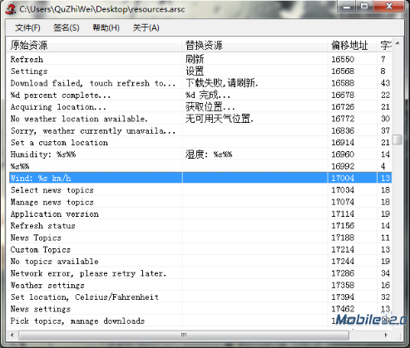Click offset value 17004

(343, 178)
